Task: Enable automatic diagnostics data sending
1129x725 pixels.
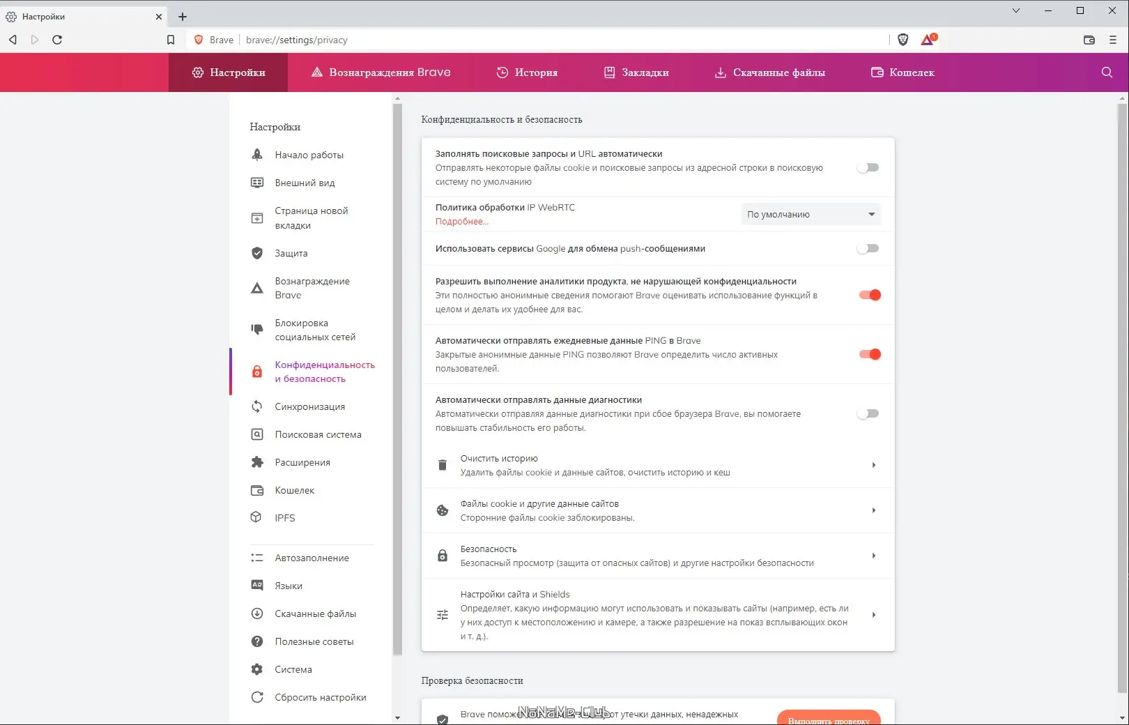Action: point(867,413)
